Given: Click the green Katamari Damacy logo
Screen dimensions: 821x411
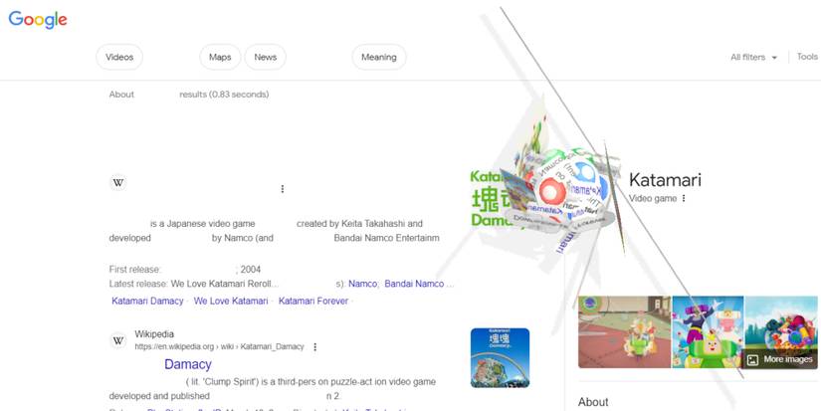Looking at the screenshot, I should (494, 199).
